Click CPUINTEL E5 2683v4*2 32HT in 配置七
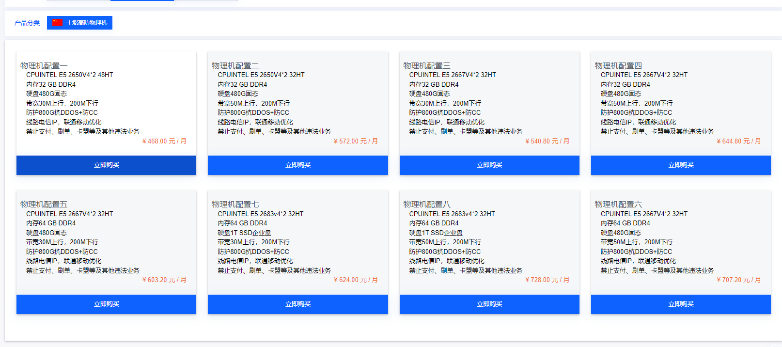Image resolution: width=782 pixels, height=347 pixels. tap(261, 214)
